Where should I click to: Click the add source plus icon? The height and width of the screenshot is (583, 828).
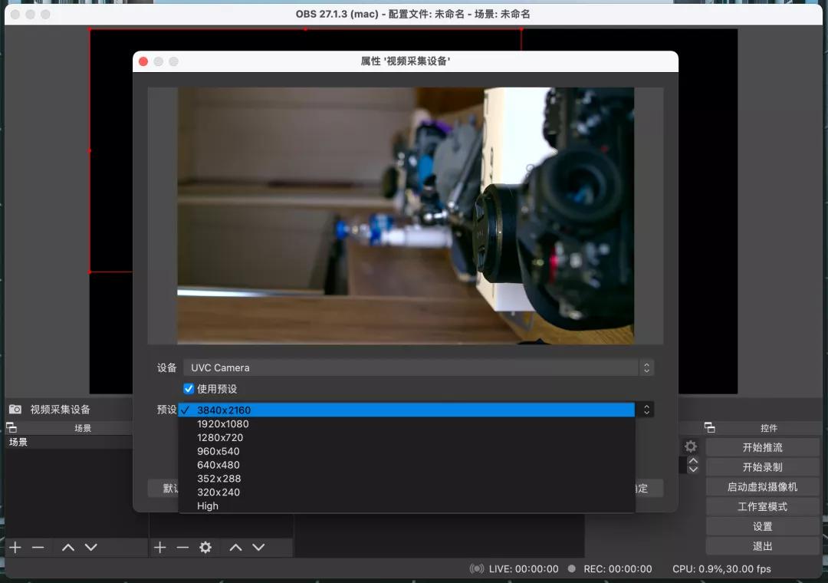click(159, 547)
